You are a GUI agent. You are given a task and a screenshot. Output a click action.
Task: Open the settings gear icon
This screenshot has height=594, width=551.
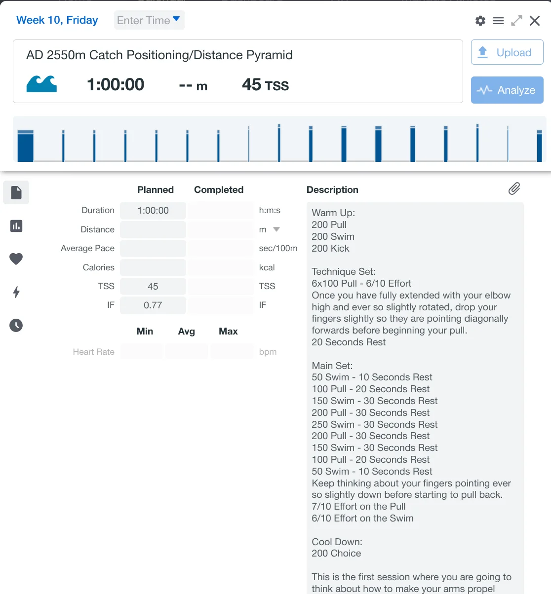click(x=480, y=21)
